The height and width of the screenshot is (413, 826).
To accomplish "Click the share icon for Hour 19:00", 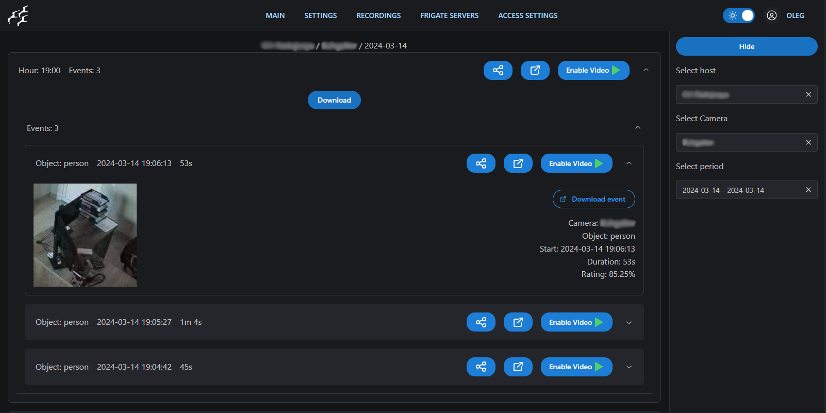I will tap(498, 70).
